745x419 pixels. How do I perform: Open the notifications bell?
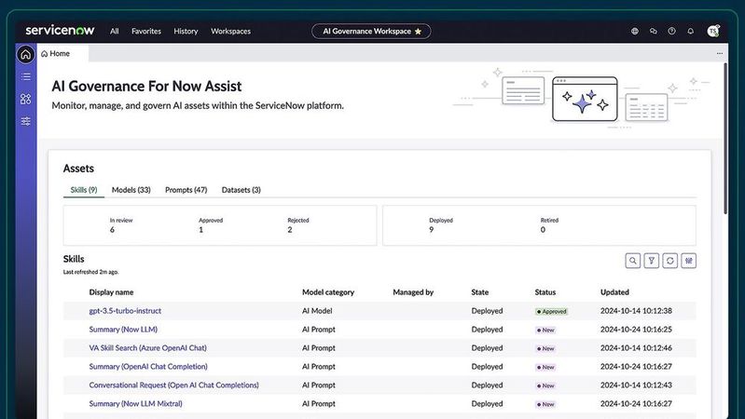click(690, 32)
